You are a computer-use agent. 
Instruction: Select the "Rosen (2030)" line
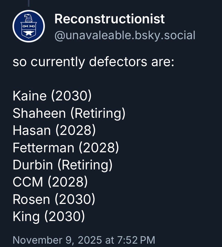coord(54,199)
